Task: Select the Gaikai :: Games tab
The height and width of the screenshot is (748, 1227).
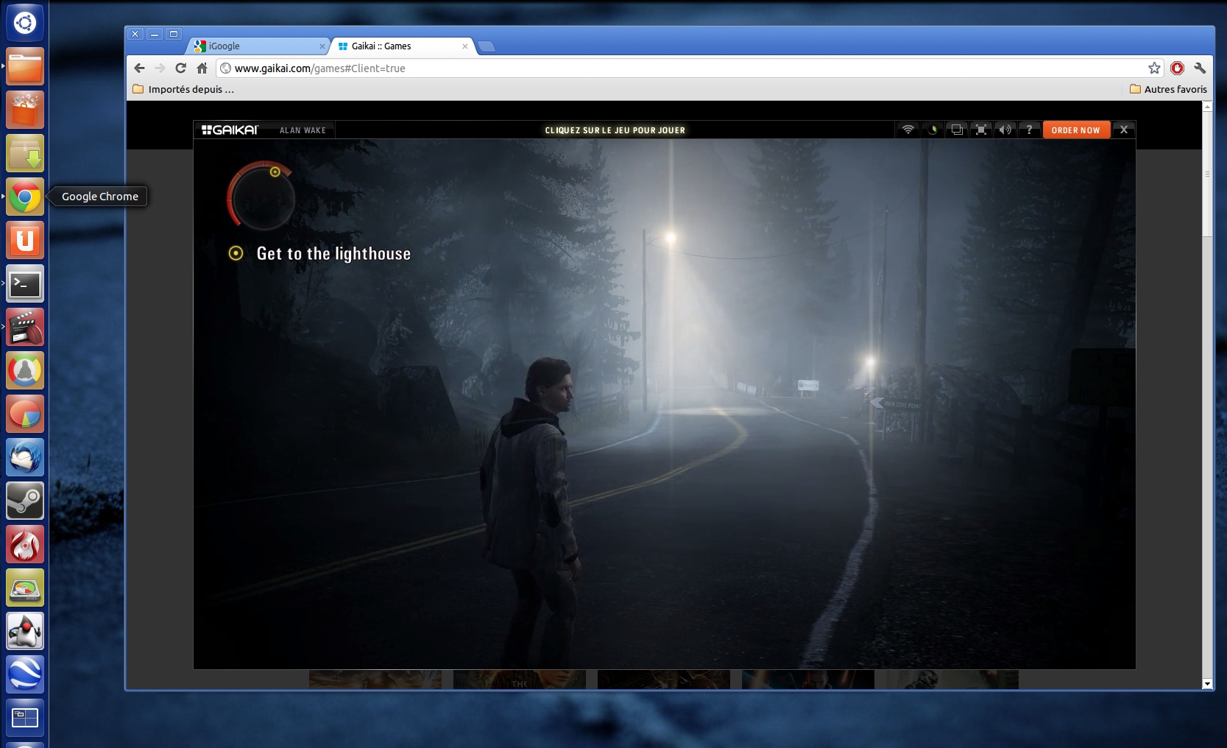Action: click(403, 46)
